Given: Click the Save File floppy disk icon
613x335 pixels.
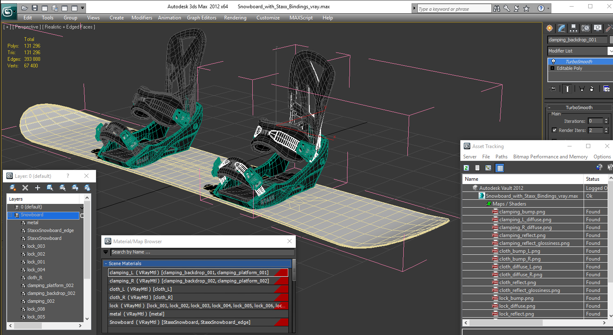Looking at the screenshot, I should 35,8.
